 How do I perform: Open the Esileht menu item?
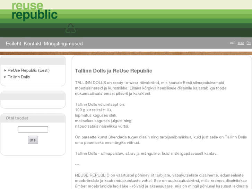point(14,43)
